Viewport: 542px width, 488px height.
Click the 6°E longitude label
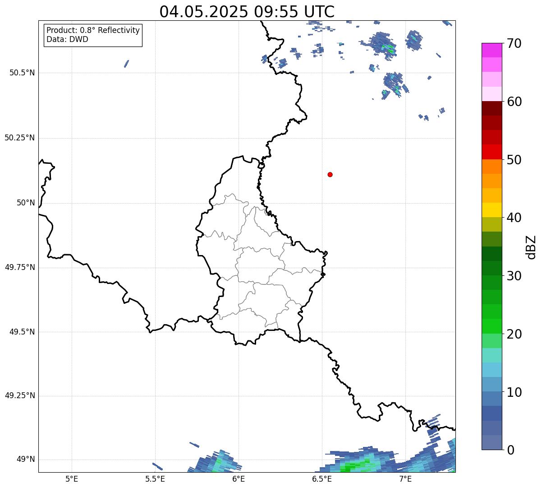pos(239,479)
